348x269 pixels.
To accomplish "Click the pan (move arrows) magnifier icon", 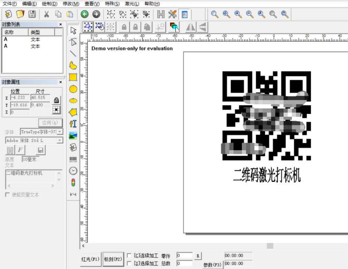I will (226, 14).
